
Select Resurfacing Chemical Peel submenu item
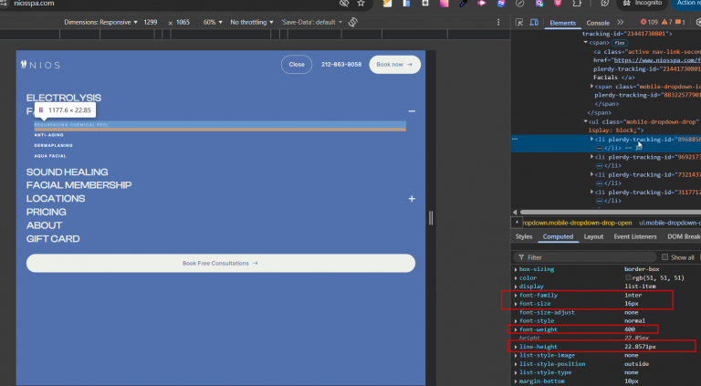point(71,125)
